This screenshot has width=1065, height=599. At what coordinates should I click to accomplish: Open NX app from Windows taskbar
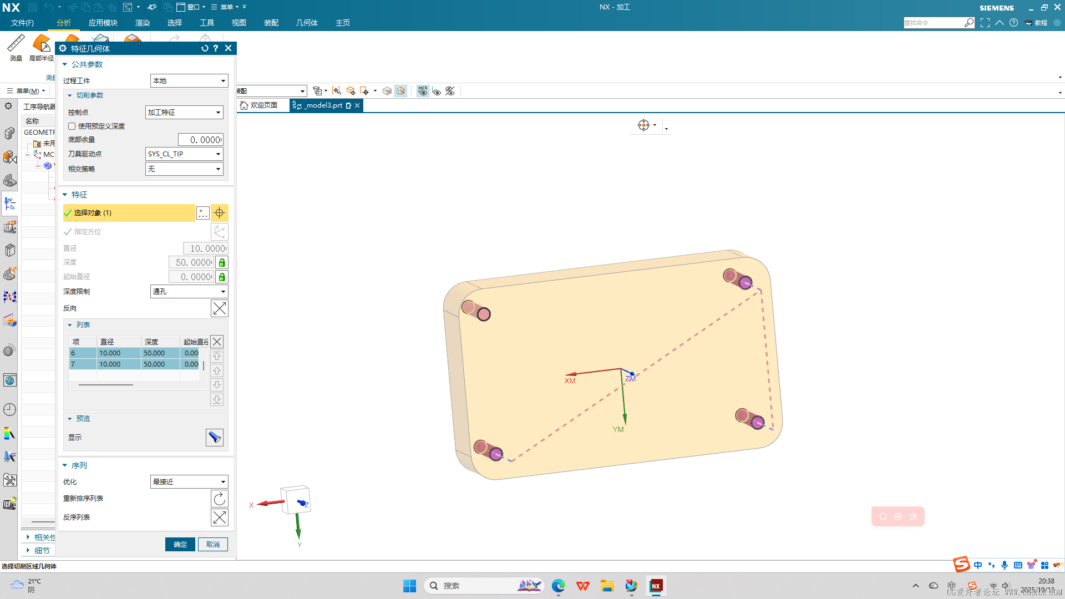click(x=656, y=586)
